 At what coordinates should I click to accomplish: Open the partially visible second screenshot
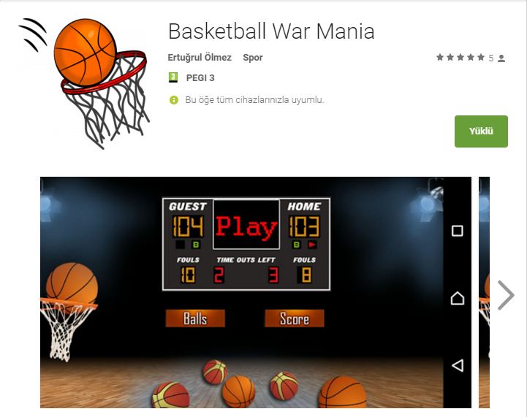(x=484, y=292)
